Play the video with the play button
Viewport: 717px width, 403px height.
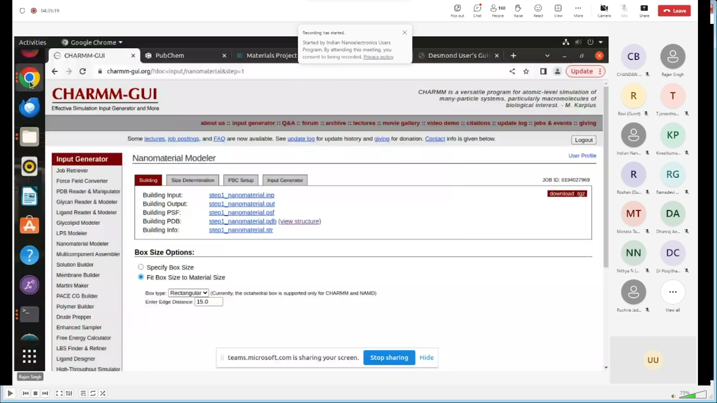click(x=10, y=393)
